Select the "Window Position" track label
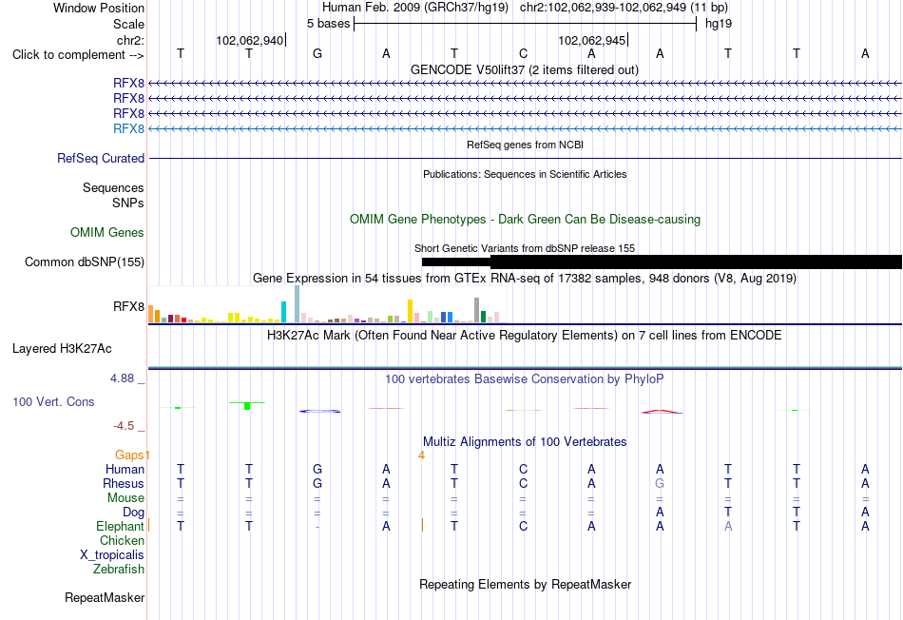 [x=99, y=8]
